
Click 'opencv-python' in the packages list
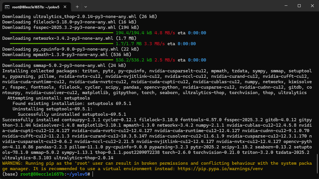[161, 87]
